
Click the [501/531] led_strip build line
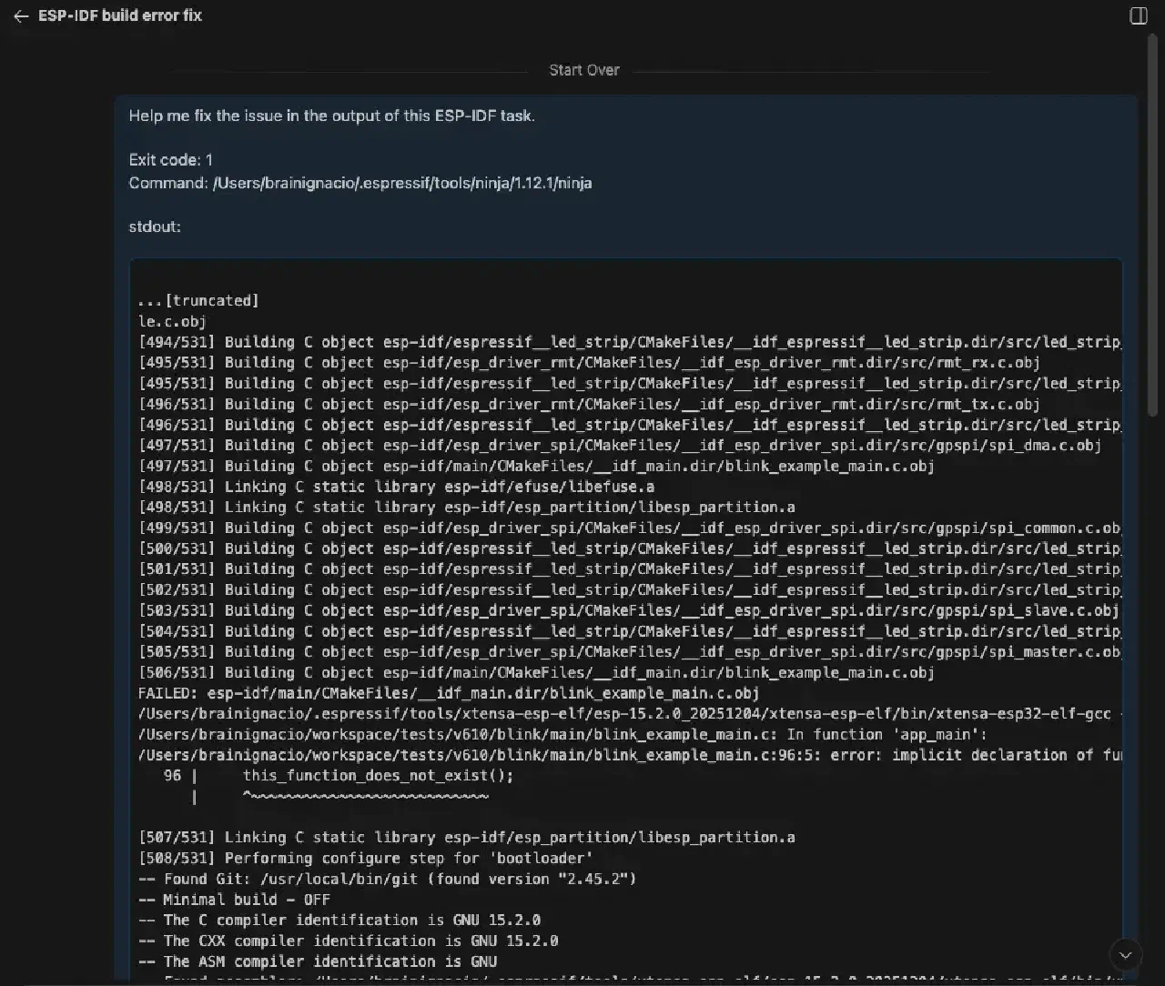coord(630,569)
